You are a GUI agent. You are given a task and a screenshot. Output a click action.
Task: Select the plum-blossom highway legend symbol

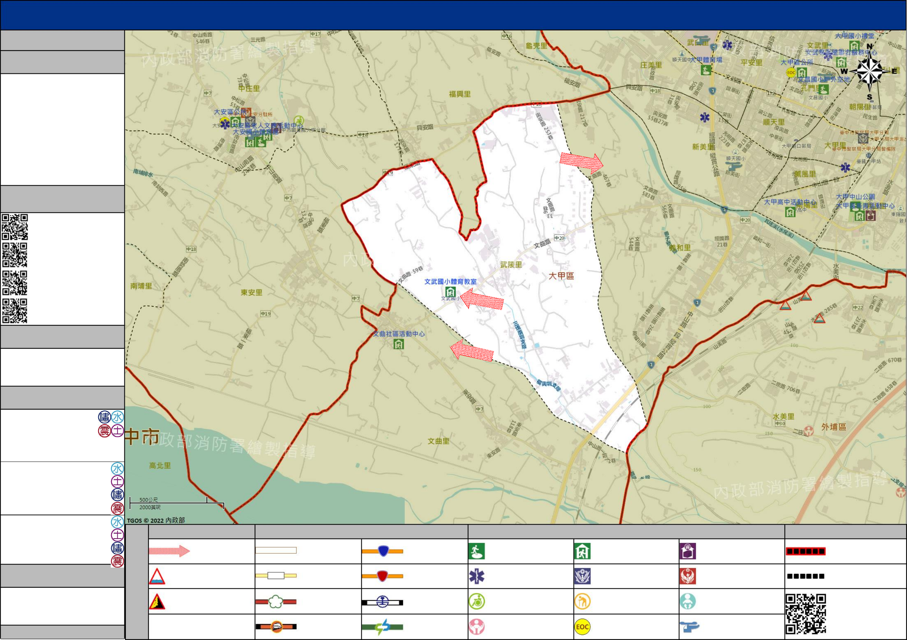(276, 602)
